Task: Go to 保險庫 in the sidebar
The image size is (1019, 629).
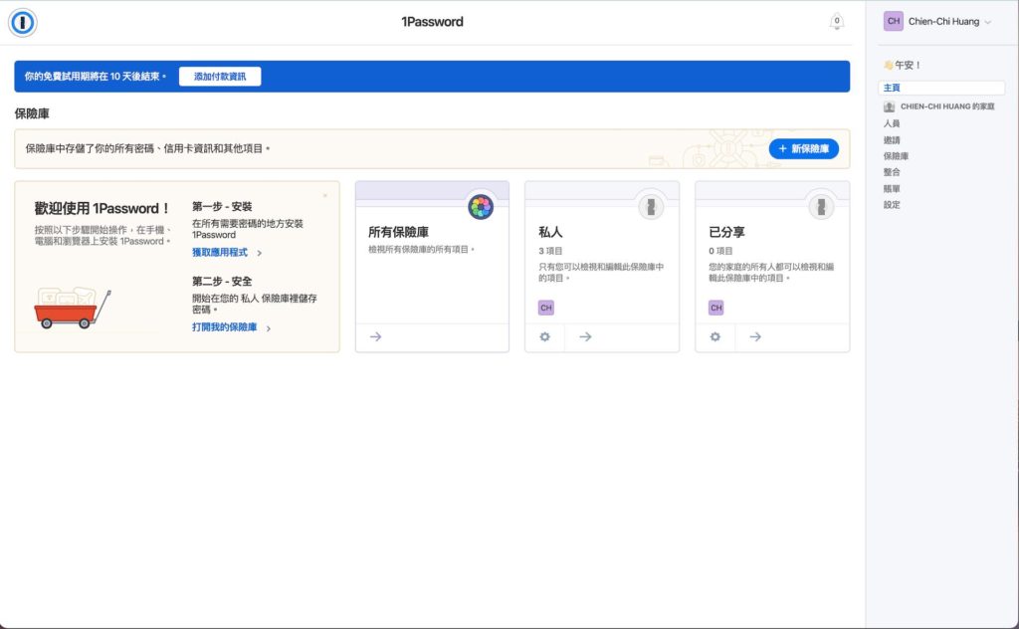Action: [x=896, y=156]
